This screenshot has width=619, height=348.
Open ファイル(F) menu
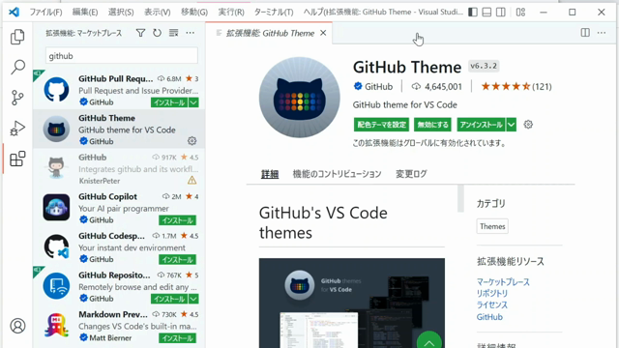point(45,13)
